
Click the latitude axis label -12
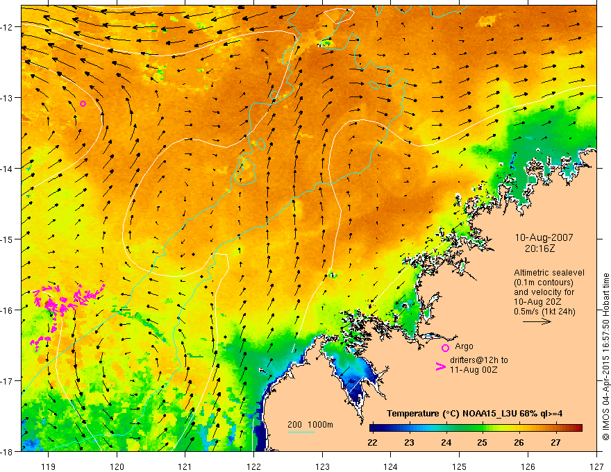point(8,27)
